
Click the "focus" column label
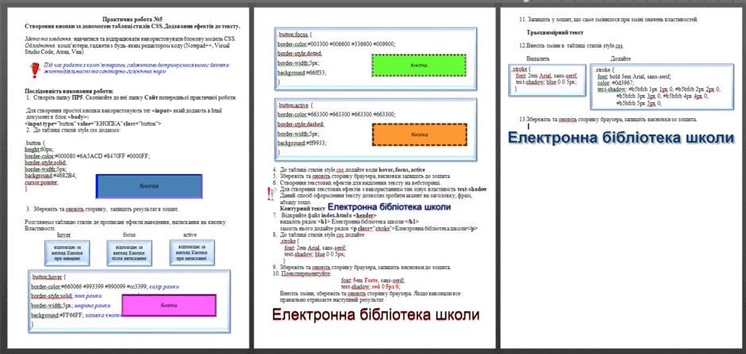129,234
